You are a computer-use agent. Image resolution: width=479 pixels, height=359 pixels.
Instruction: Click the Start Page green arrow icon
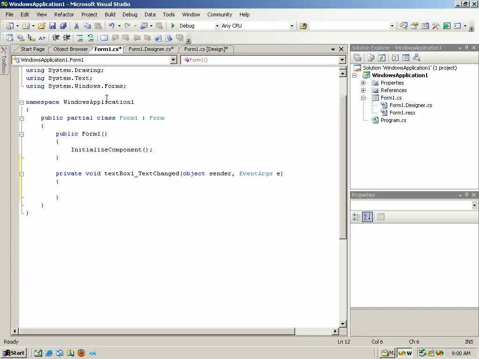[x=447, y=26]
